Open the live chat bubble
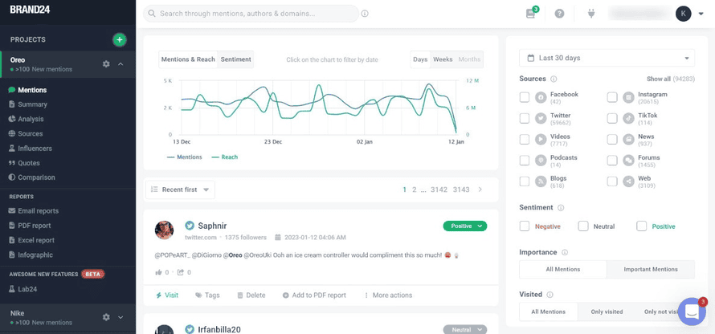 [x=691, y=312]
